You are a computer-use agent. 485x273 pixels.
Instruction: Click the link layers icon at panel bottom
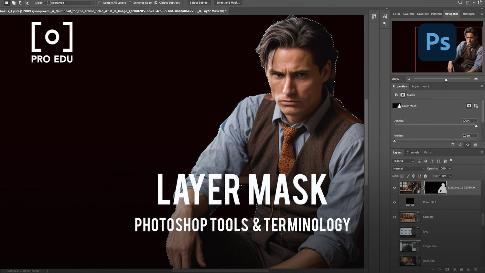[x=432, y=269]
